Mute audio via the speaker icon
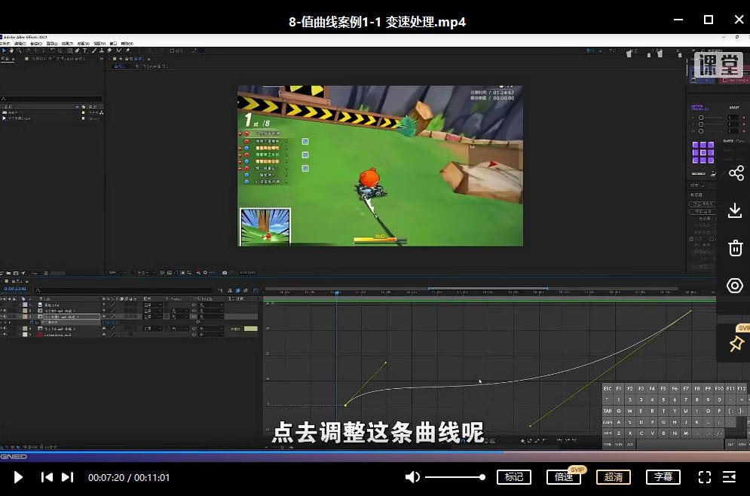750x496 pixels. point(412,476)
